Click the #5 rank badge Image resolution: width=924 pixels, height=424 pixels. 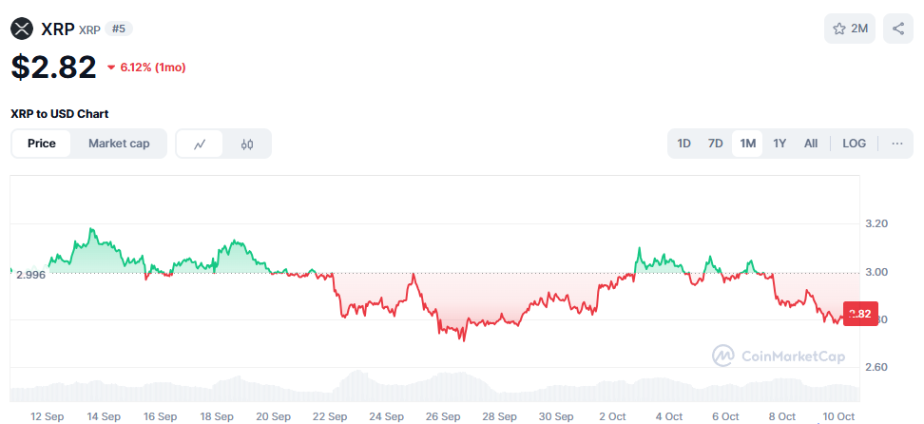119,29
